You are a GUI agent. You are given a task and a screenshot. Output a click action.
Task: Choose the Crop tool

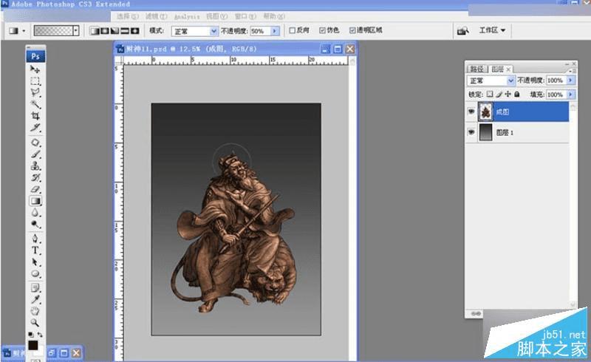click(x=35, y=116)
